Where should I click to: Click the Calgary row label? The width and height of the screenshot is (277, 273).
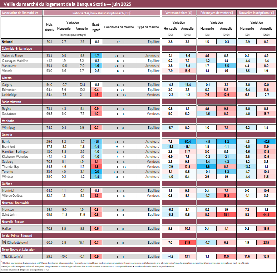coord(7,85)
